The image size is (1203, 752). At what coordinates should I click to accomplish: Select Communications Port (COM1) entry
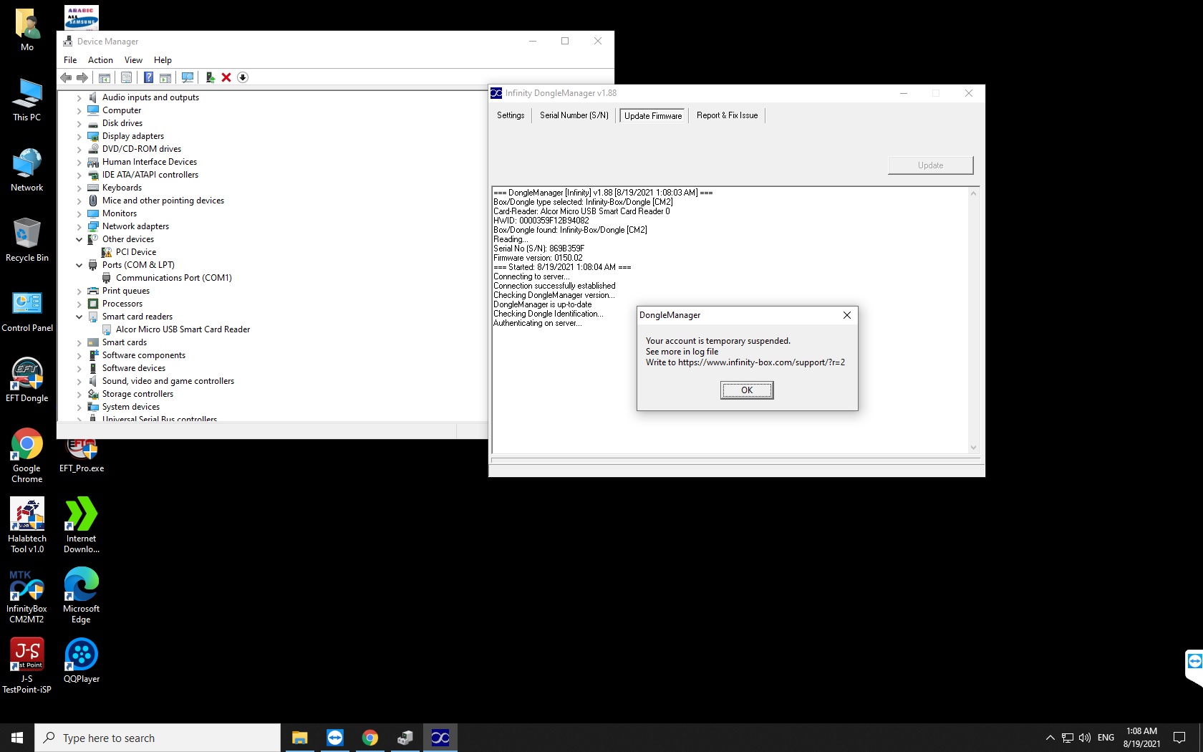pos(174,278)
